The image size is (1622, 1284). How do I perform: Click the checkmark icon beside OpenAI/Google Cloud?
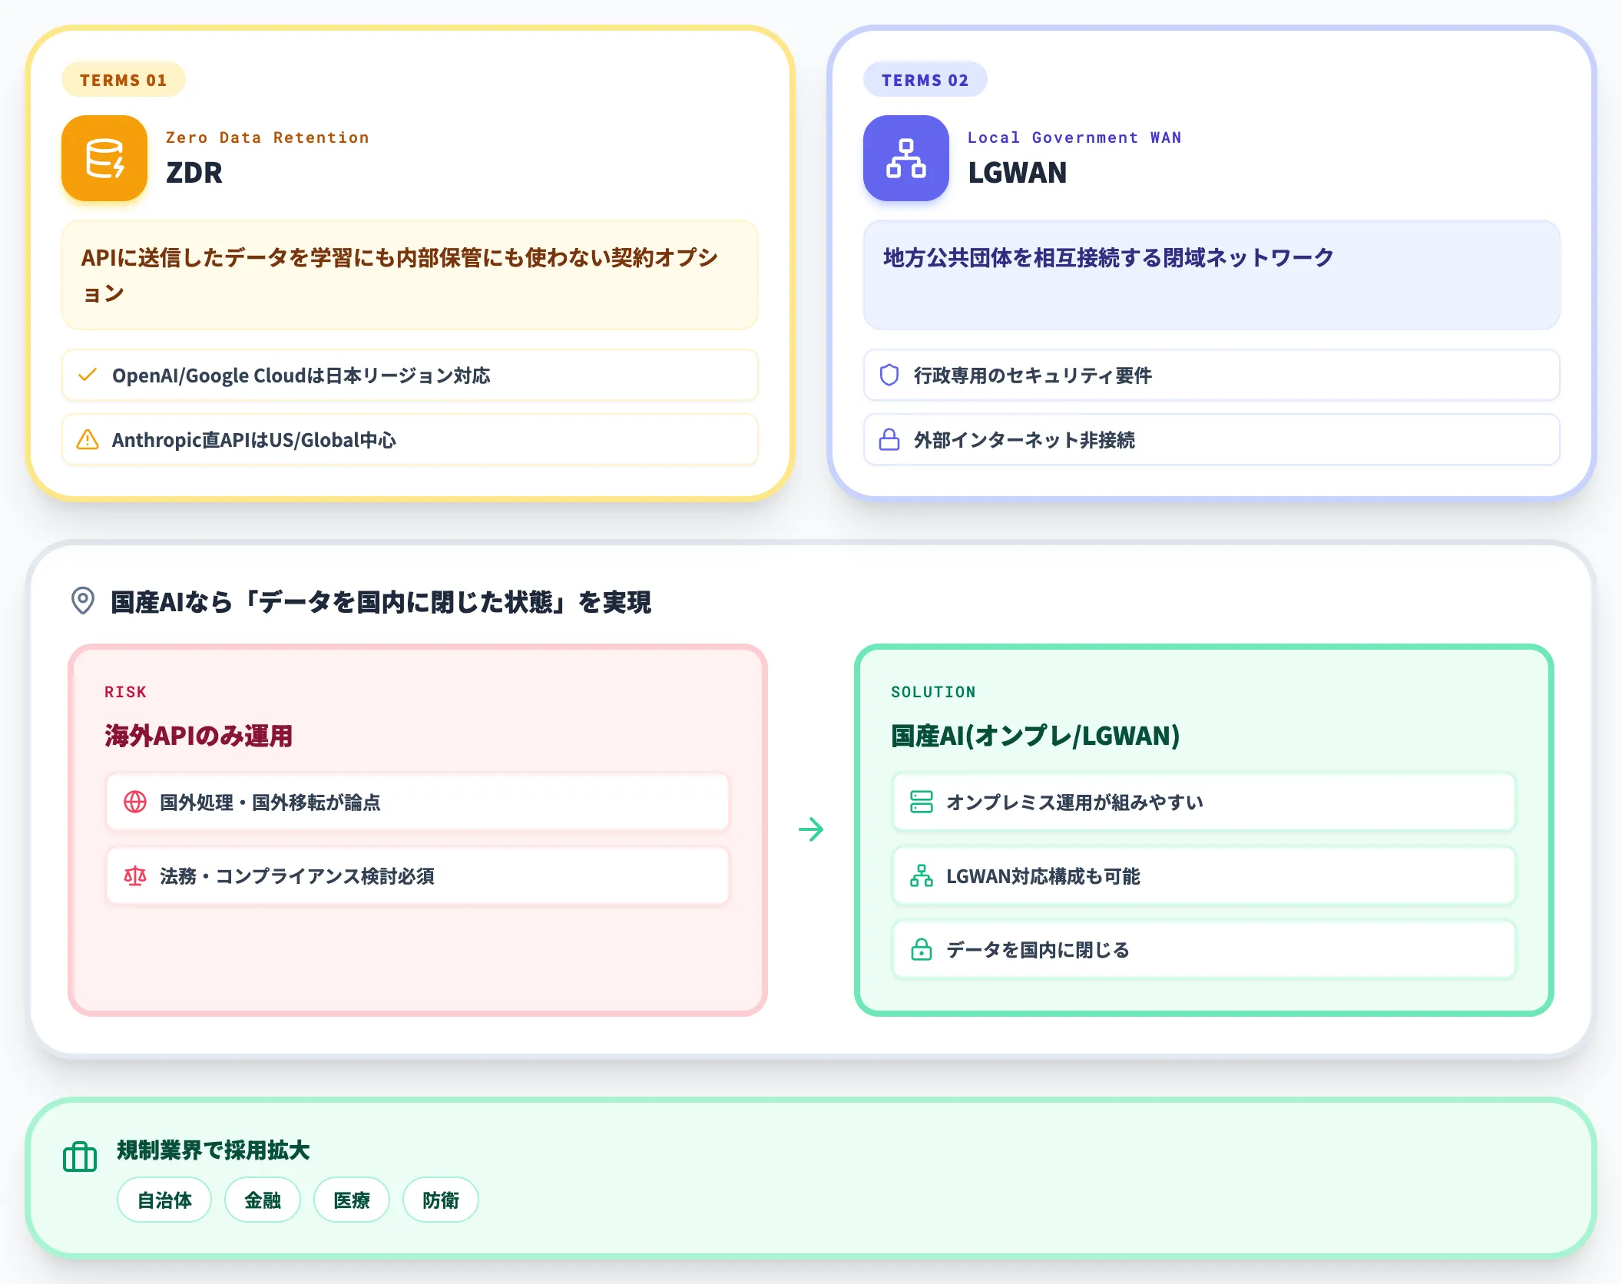(x=88, y=375)
